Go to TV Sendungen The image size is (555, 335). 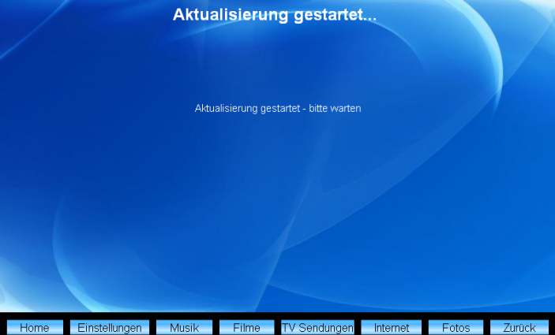(x=317, y=327)
